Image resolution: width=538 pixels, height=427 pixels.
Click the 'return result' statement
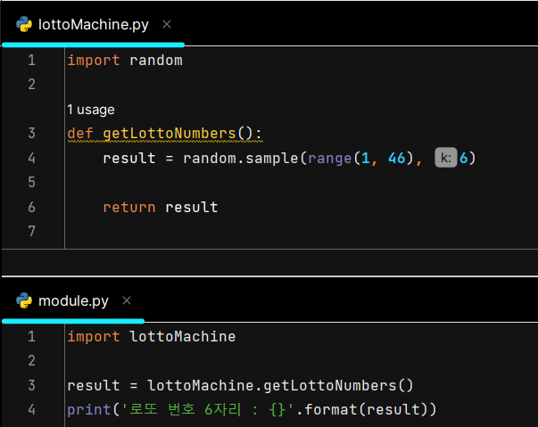pos(161,208)
